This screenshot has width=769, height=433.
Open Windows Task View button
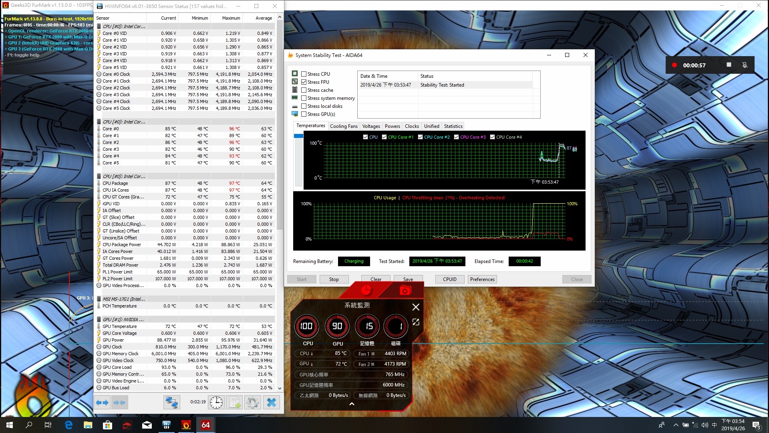(48, 425)
